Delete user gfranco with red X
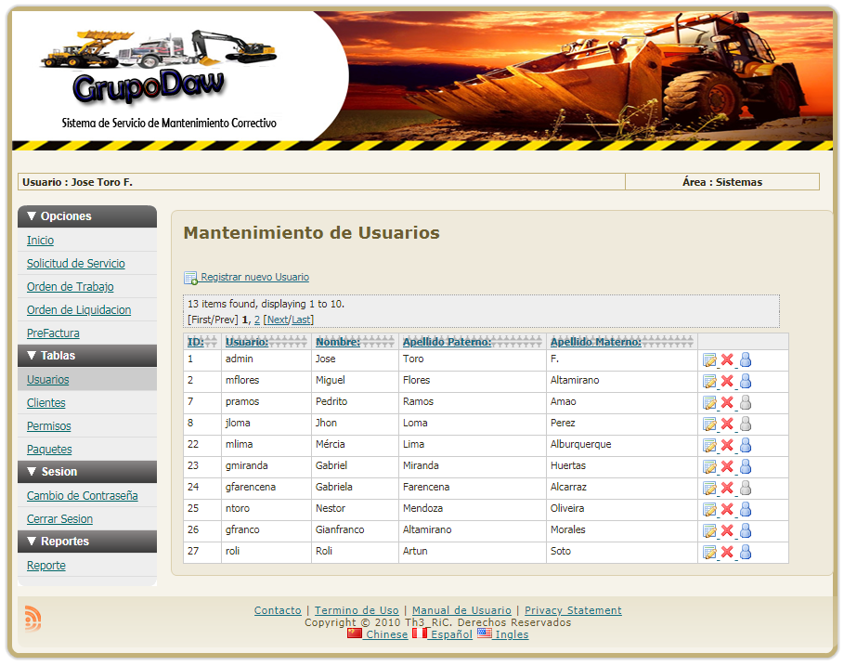 point(727,531)
